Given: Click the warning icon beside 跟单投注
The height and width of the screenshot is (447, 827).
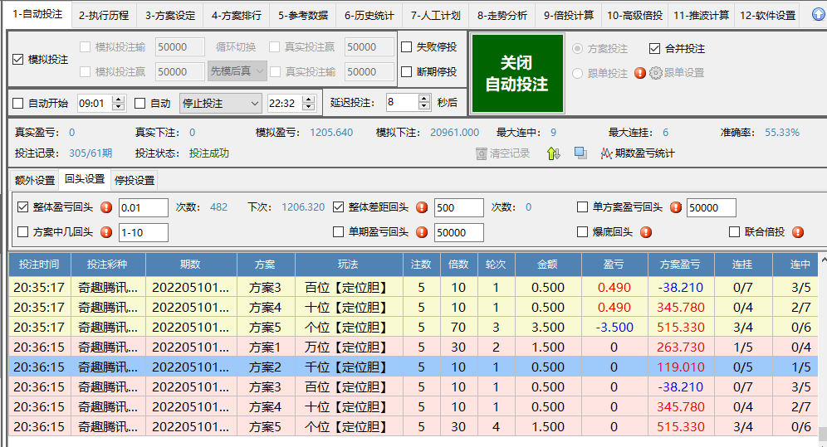Looking at the screenshot, I should [639, 73].
